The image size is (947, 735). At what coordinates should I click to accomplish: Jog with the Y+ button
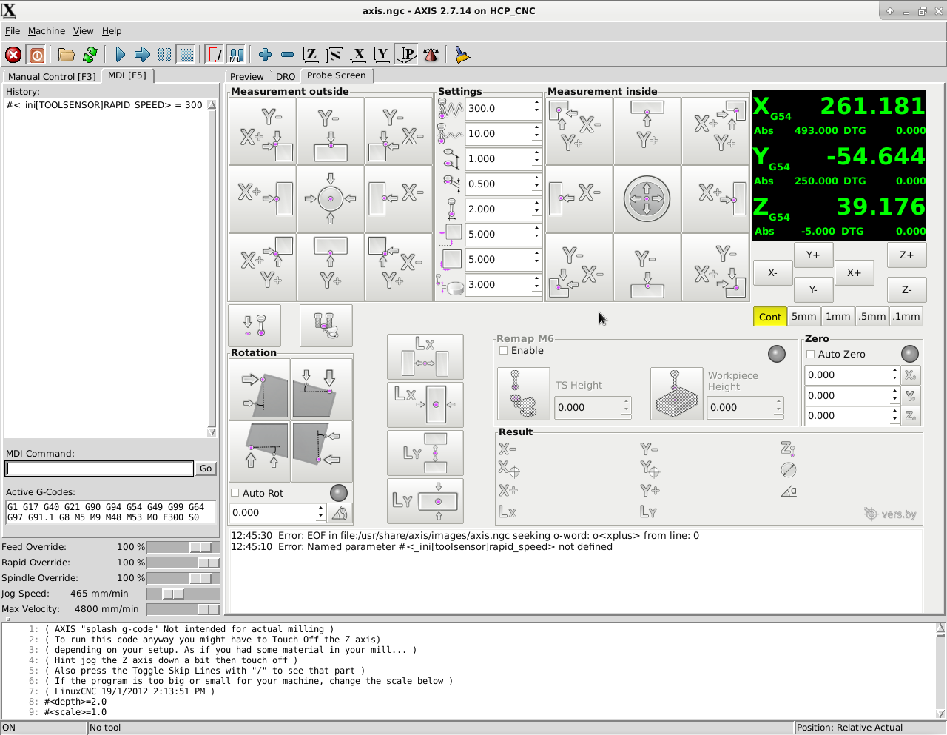point(813,255)
